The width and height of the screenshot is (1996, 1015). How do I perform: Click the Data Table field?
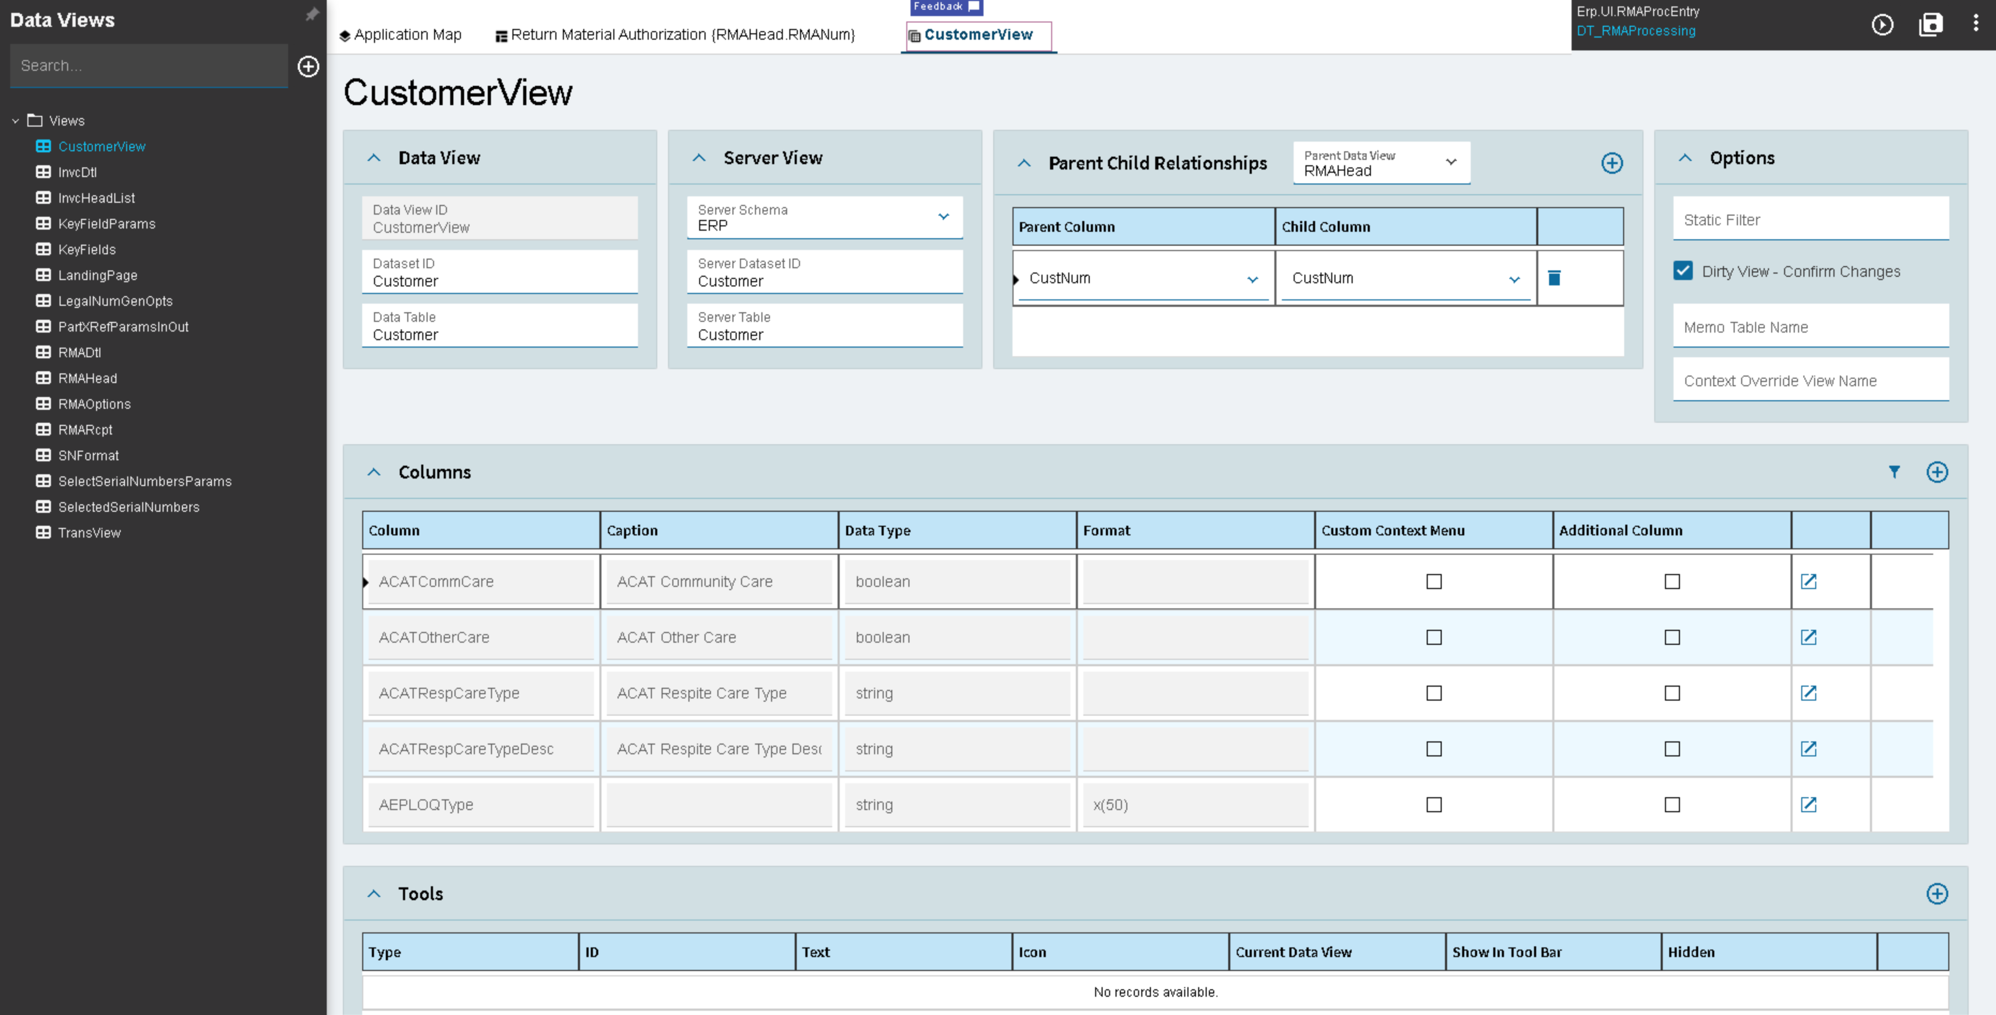(x=499, y=326)
